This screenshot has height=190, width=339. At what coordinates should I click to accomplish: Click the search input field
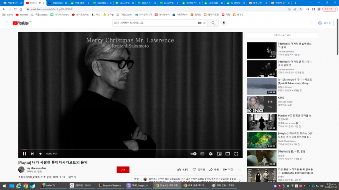pyautogui.click(x=155, y=23)
